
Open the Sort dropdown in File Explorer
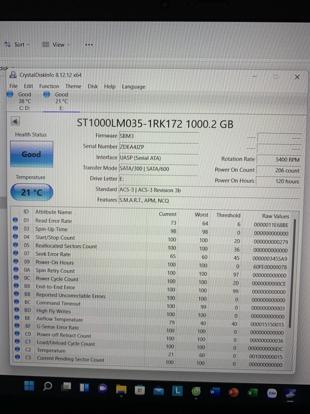17,44
